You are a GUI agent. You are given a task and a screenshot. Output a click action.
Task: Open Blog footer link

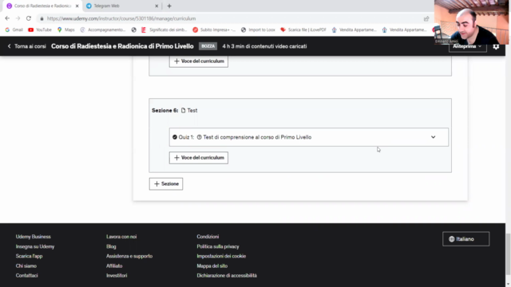[111, 246]
